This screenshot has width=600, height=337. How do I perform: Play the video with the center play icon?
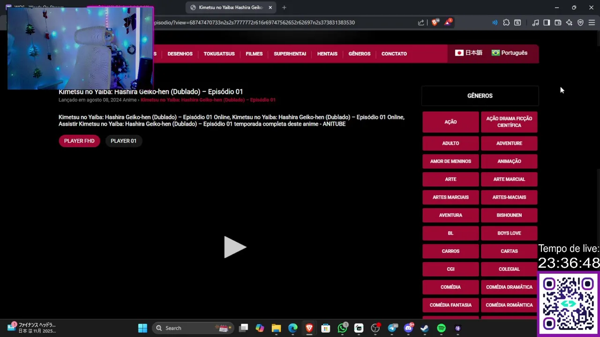[235, 247]
